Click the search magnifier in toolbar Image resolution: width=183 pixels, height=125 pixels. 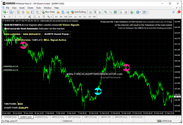[174, 12]
